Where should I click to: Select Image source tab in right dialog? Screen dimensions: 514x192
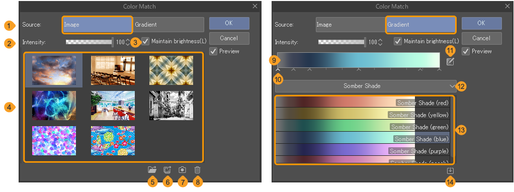pyautogui.click(x=351, y=25)
